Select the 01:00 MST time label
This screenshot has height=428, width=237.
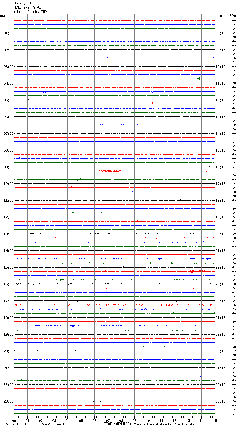(9, 33)
